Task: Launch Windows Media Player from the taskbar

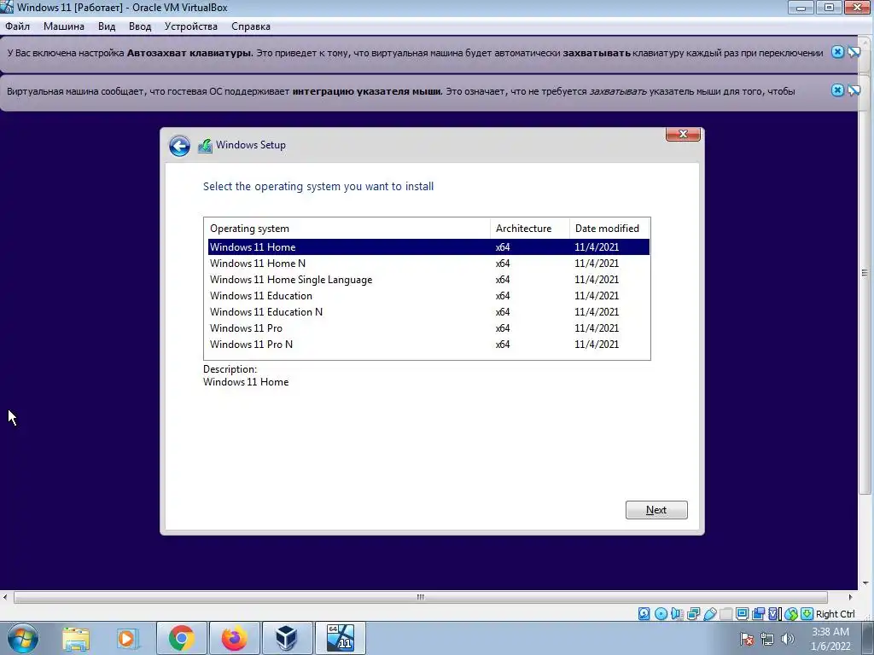Action: click(127, 638)
